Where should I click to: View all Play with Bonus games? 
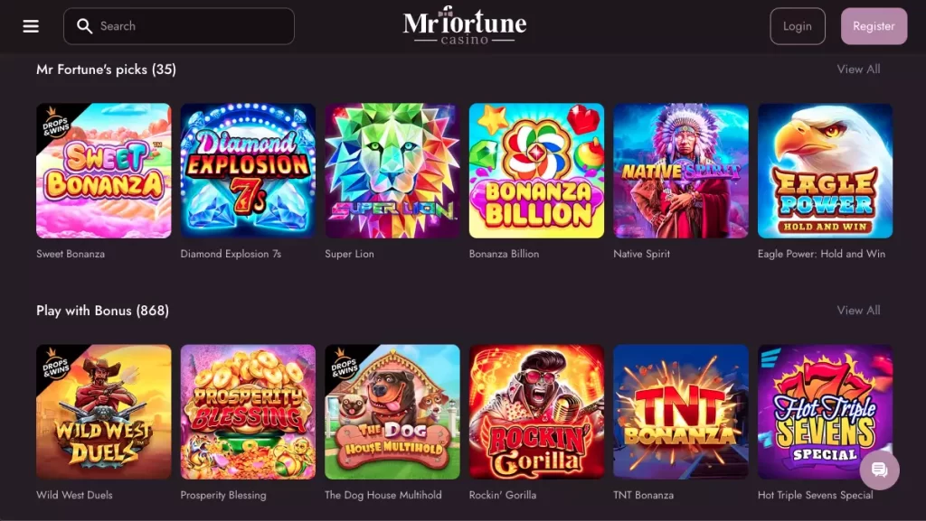(x=858, y=311)
